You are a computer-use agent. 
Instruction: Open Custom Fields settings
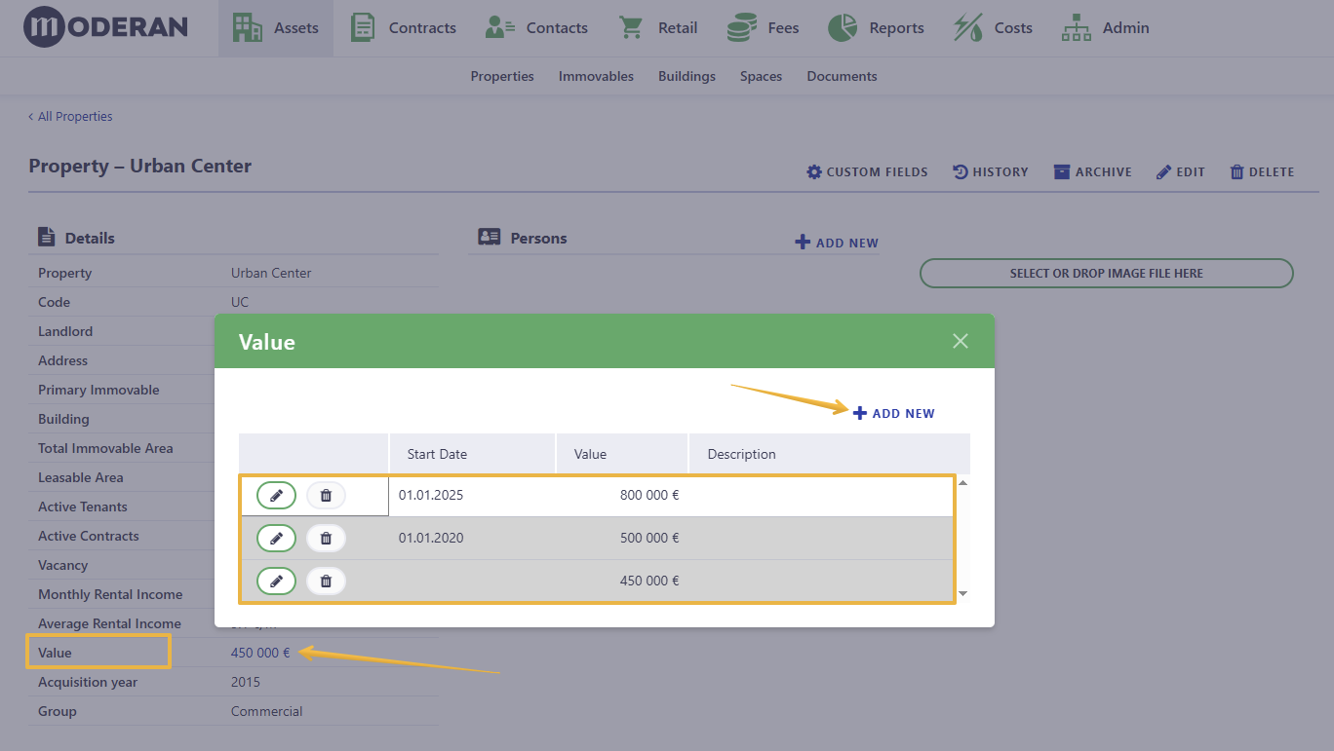pos(867,171)
